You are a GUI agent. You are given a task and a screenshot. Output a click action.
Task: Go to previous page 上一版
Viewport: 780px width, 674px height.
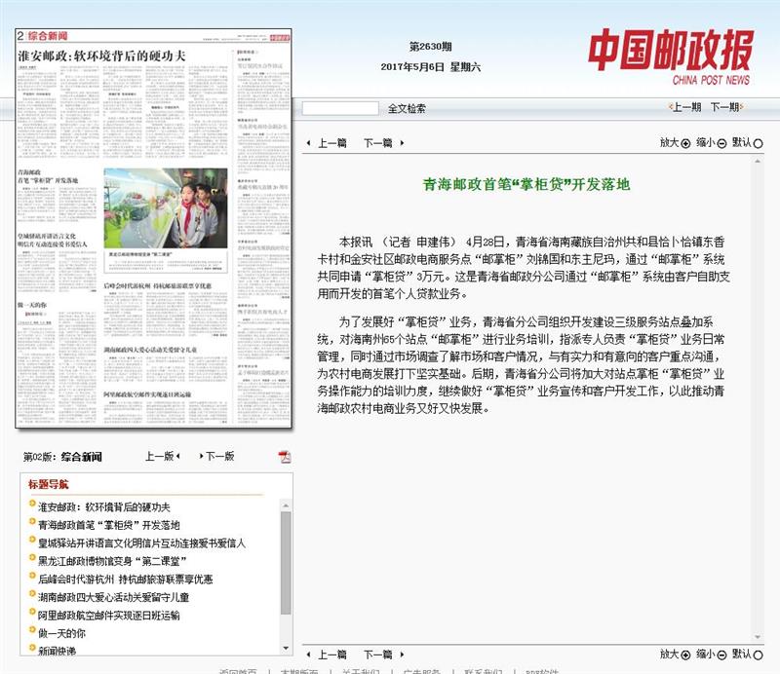click(160, 456)
